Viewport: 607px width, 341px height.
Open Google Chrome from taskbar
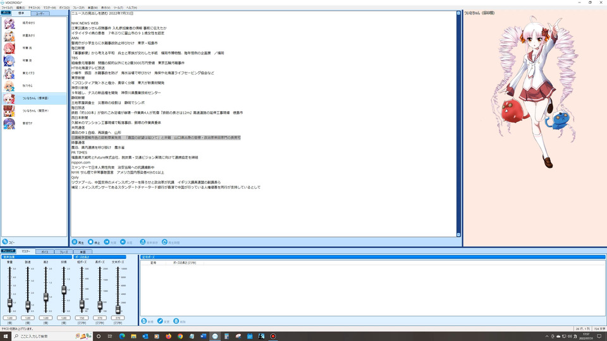tap(180, 337)
